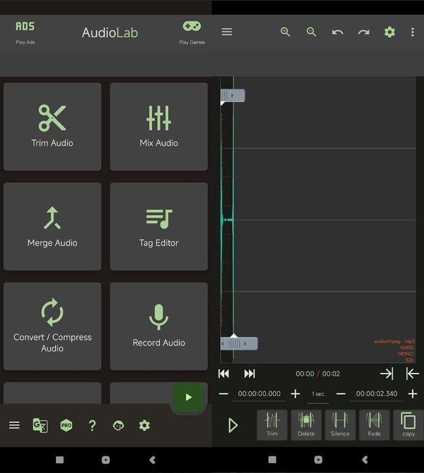
Task: Tap the audio/mpeg - mp3 info text
Action: [394, 341]
